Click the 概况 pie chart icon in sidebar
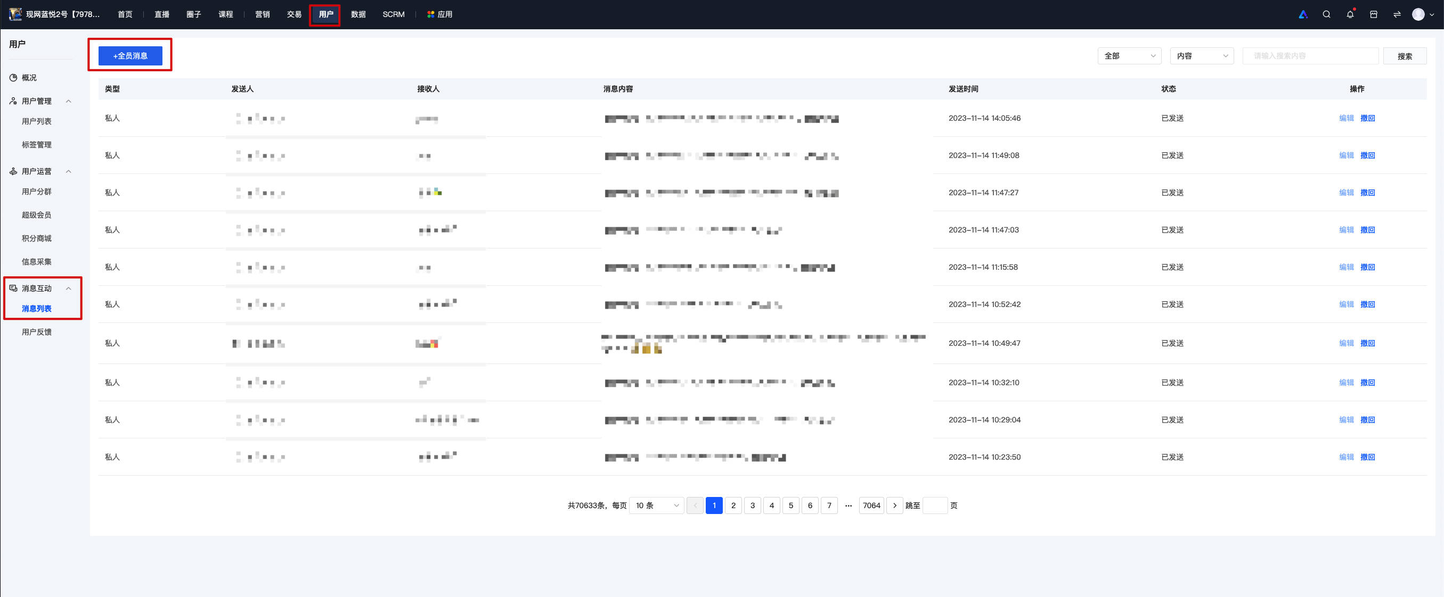The height and width of the screenshot is (597, 1444). pos(13,78)
